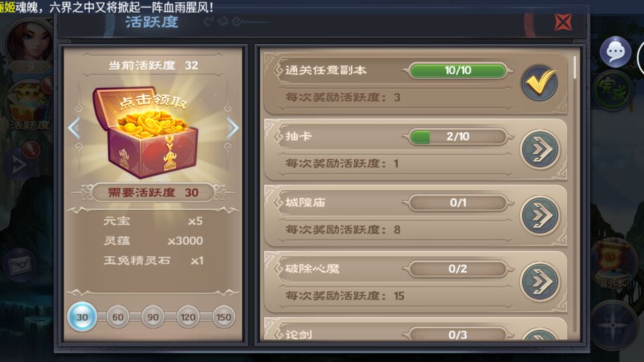Select the 30 activity milestone
644x362 pixels.
tap(82, 317)
